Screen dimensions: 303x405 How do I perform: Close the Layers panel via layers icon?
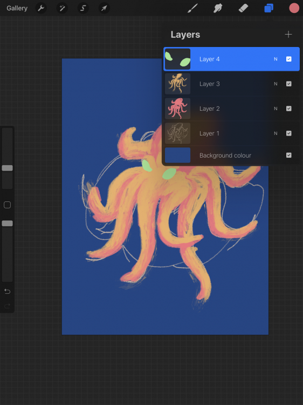(268, 8)
